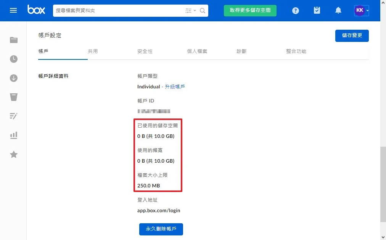
Task: Open downloads arrow icon in sidebar
Action: [x=13, y=78]
